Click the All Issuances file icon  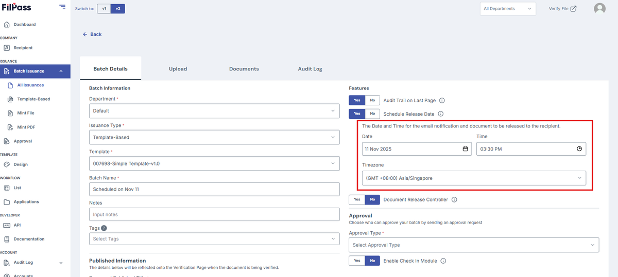pos(11,85)
